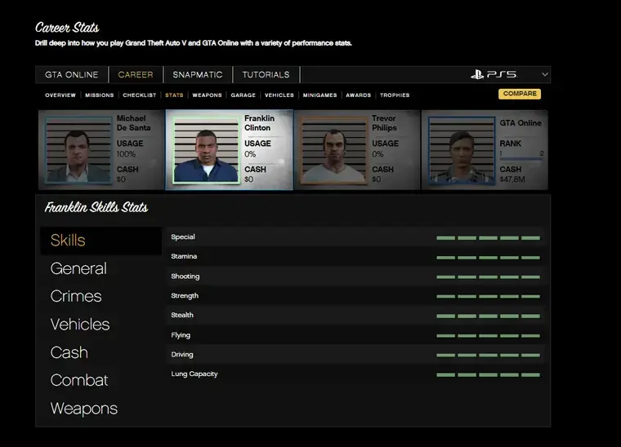Image resolution: width=621 pixels, height=447 pixels.
Task: Choose Trevor Philips mugshot portrait
Action: (333, 152)
